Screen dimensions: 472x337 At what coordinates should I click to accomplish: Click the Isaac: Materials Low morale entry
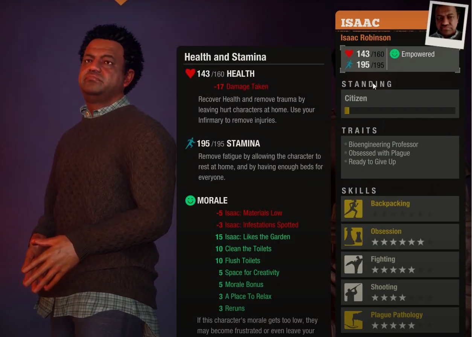pyautogui.click(x=249, y=213)
